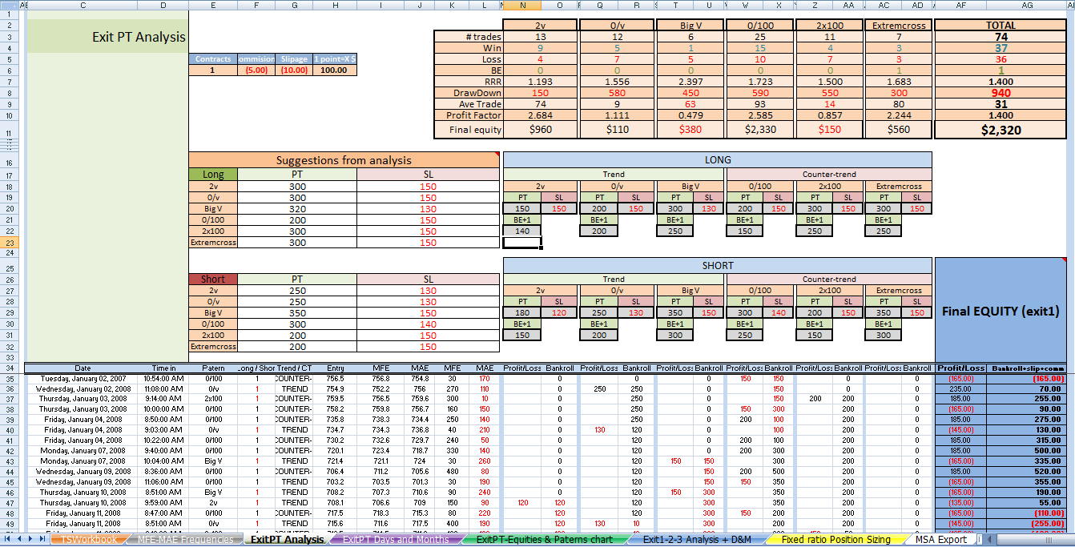This screenshot has height=547, width=1075.
Task: Click the '1 point=X $' header cell
Action: (x=335, y=59)
